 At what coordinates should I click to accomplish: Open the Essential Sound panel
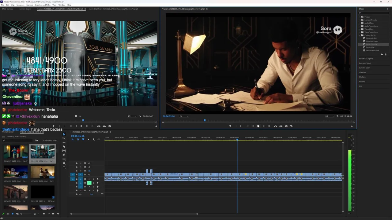365,63
